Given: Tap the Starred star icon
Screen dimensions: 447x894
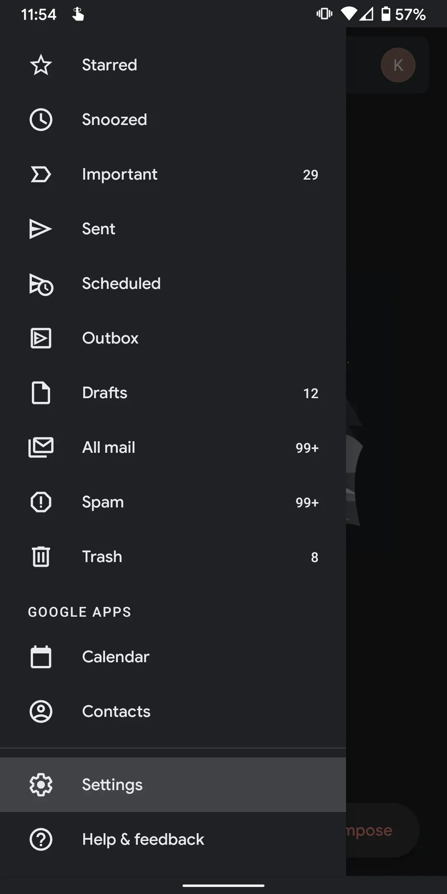Looking at the screenshot, I should 41,65.
